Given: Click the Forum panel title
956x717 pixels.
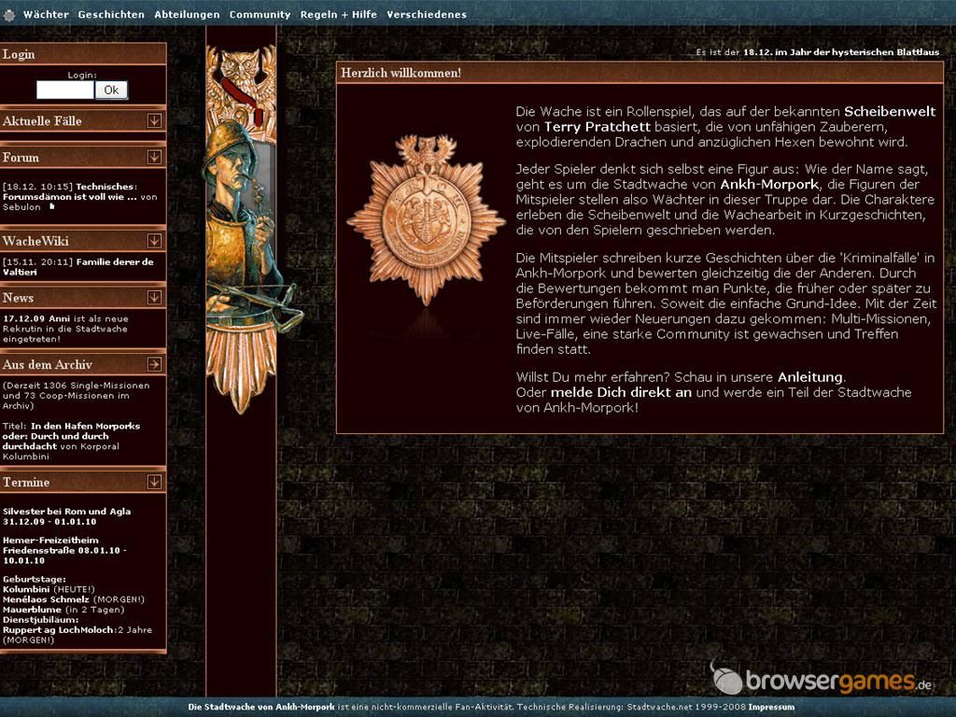Looking at the screenshot, I should (21, 157).
